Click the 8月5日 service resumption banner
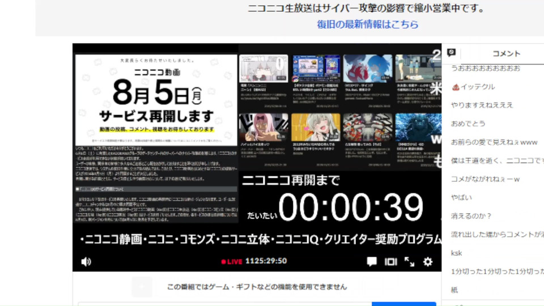The width and height of the screenshot is (544, 306). coord(156,100)
